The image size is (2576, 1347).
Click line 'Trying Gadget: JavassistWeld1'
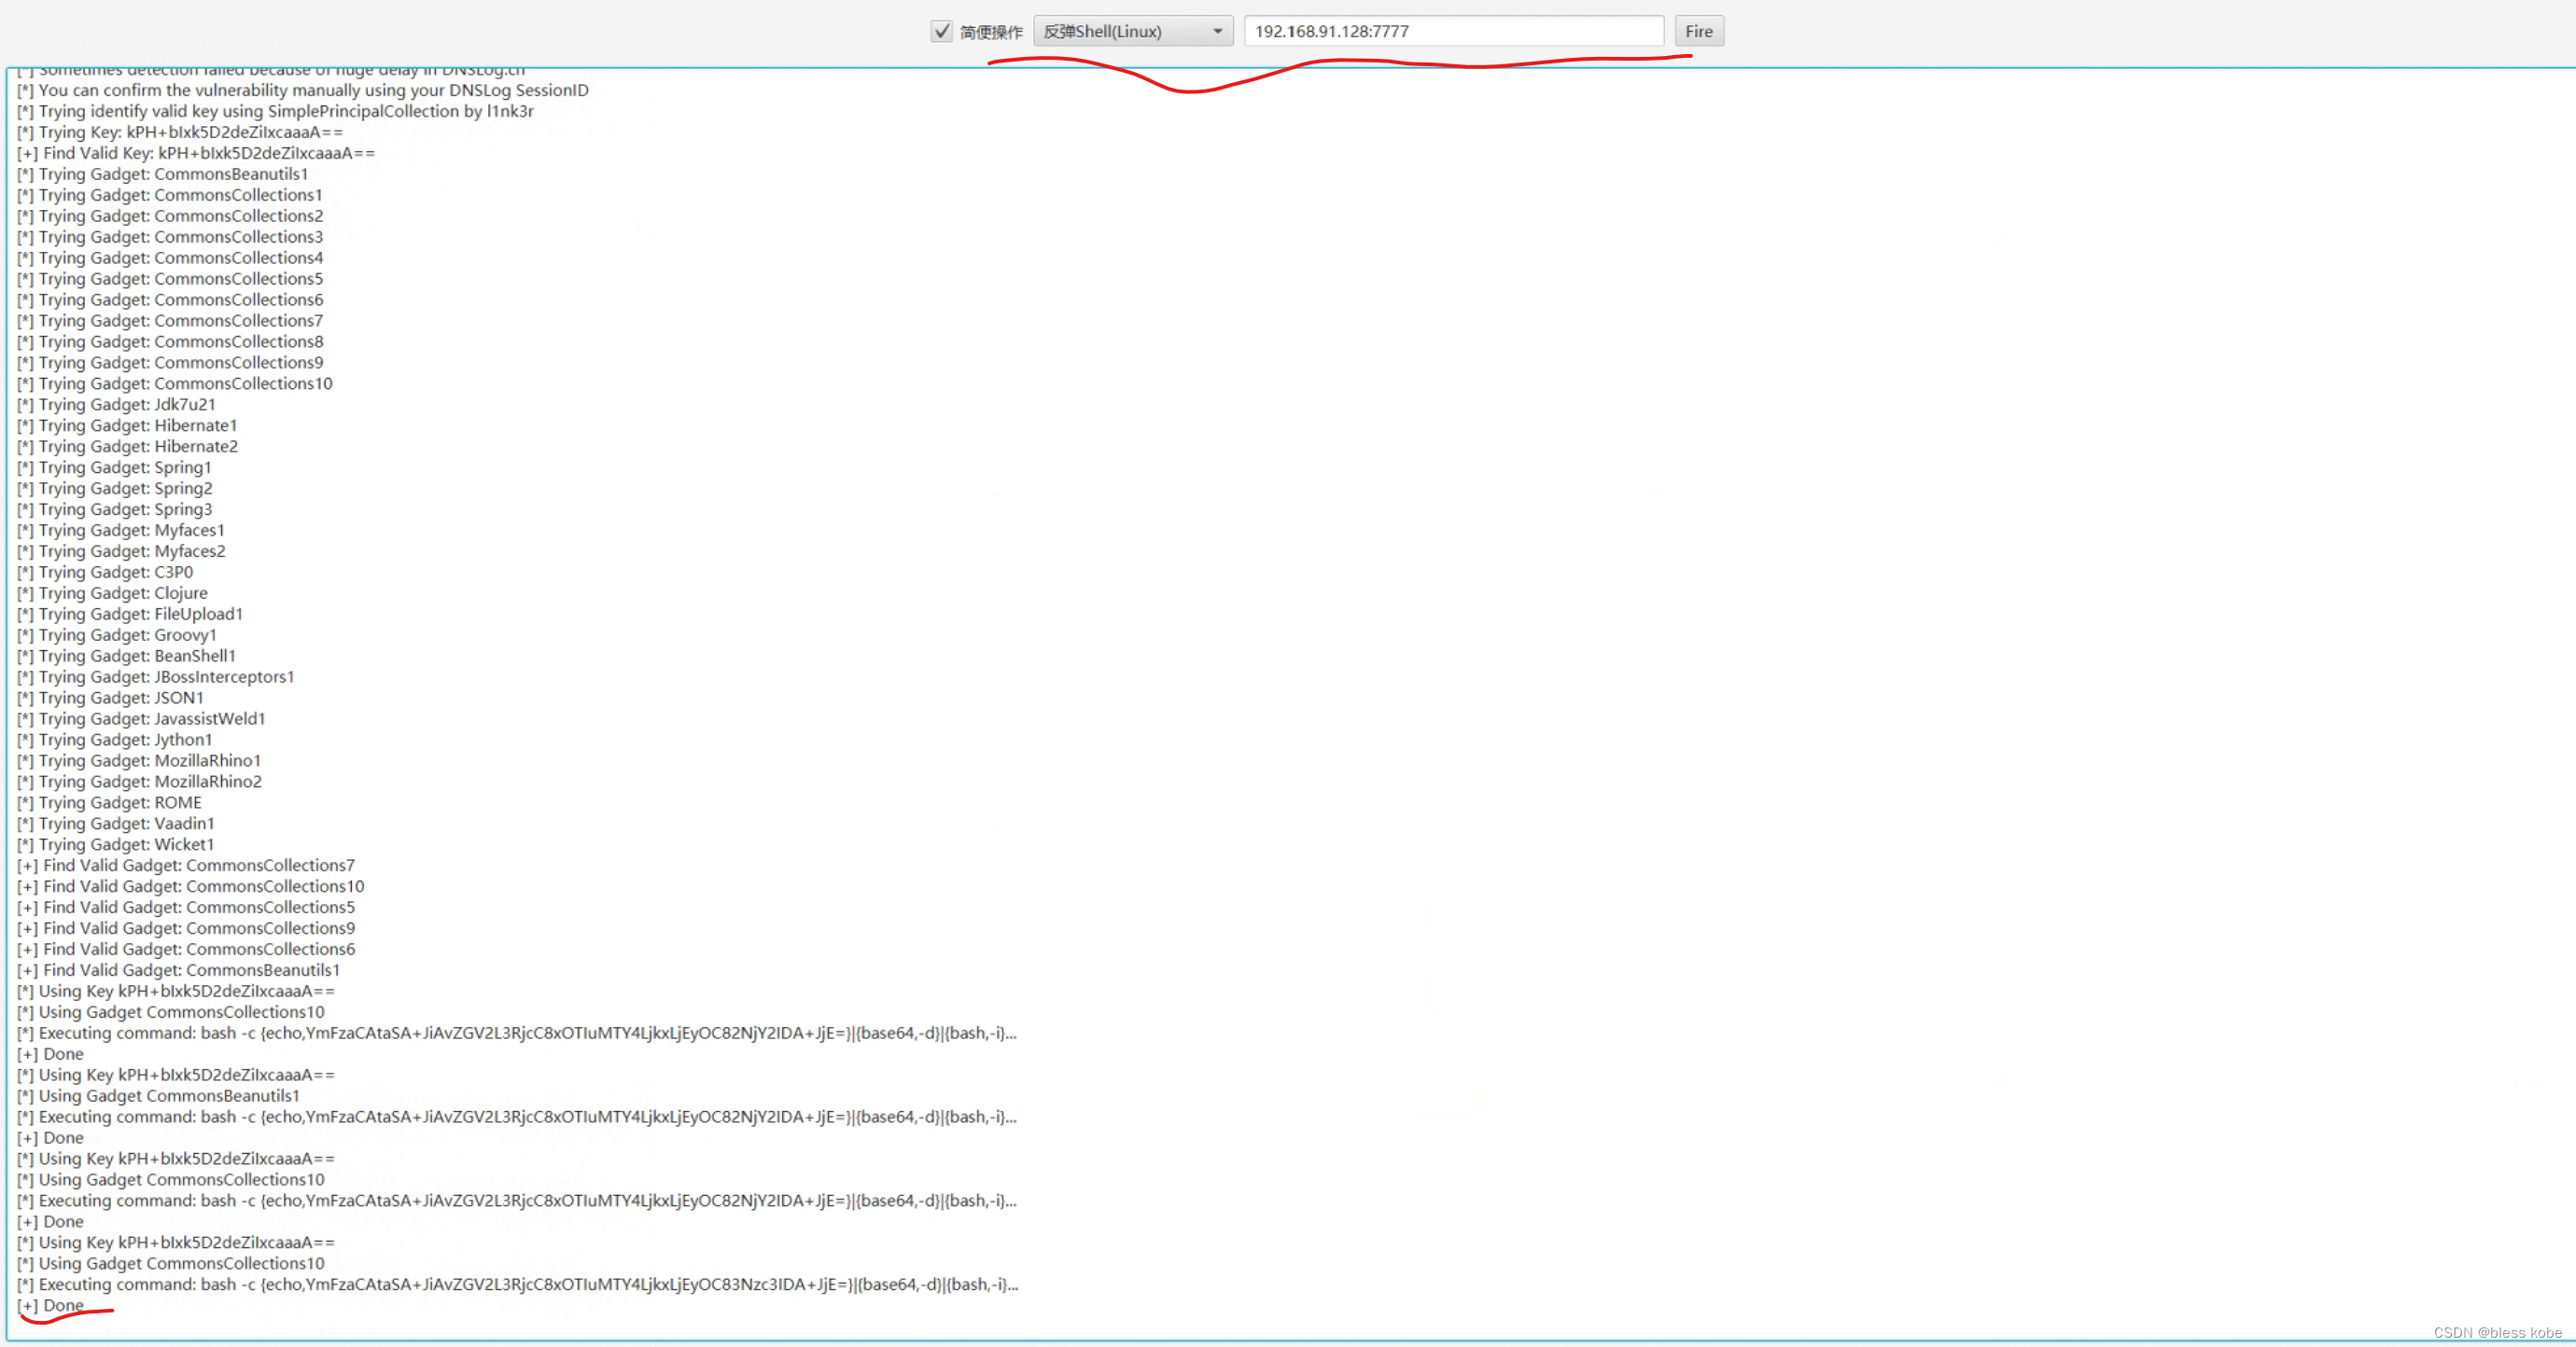click(141, 719)
